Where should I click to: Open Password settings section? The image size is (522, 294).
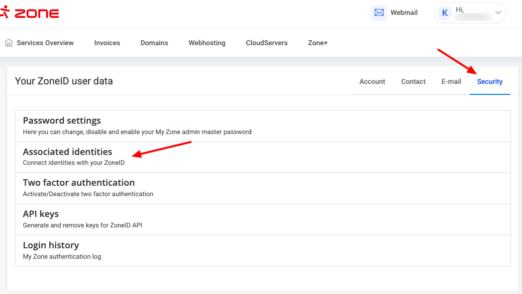pos(62,121)
